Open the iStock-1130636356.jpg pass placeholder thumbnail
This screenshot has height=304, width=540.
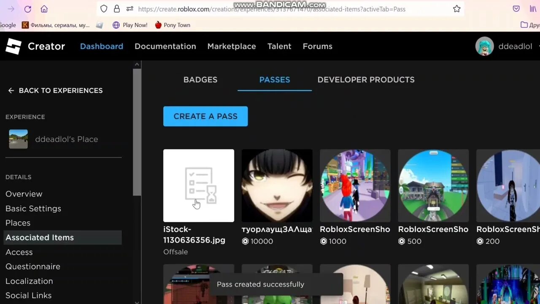click(199, 185)
